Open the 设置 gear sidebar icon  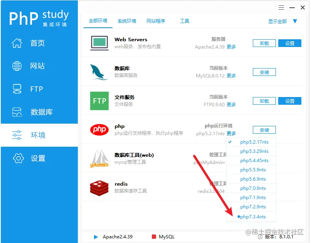[18, 158]
